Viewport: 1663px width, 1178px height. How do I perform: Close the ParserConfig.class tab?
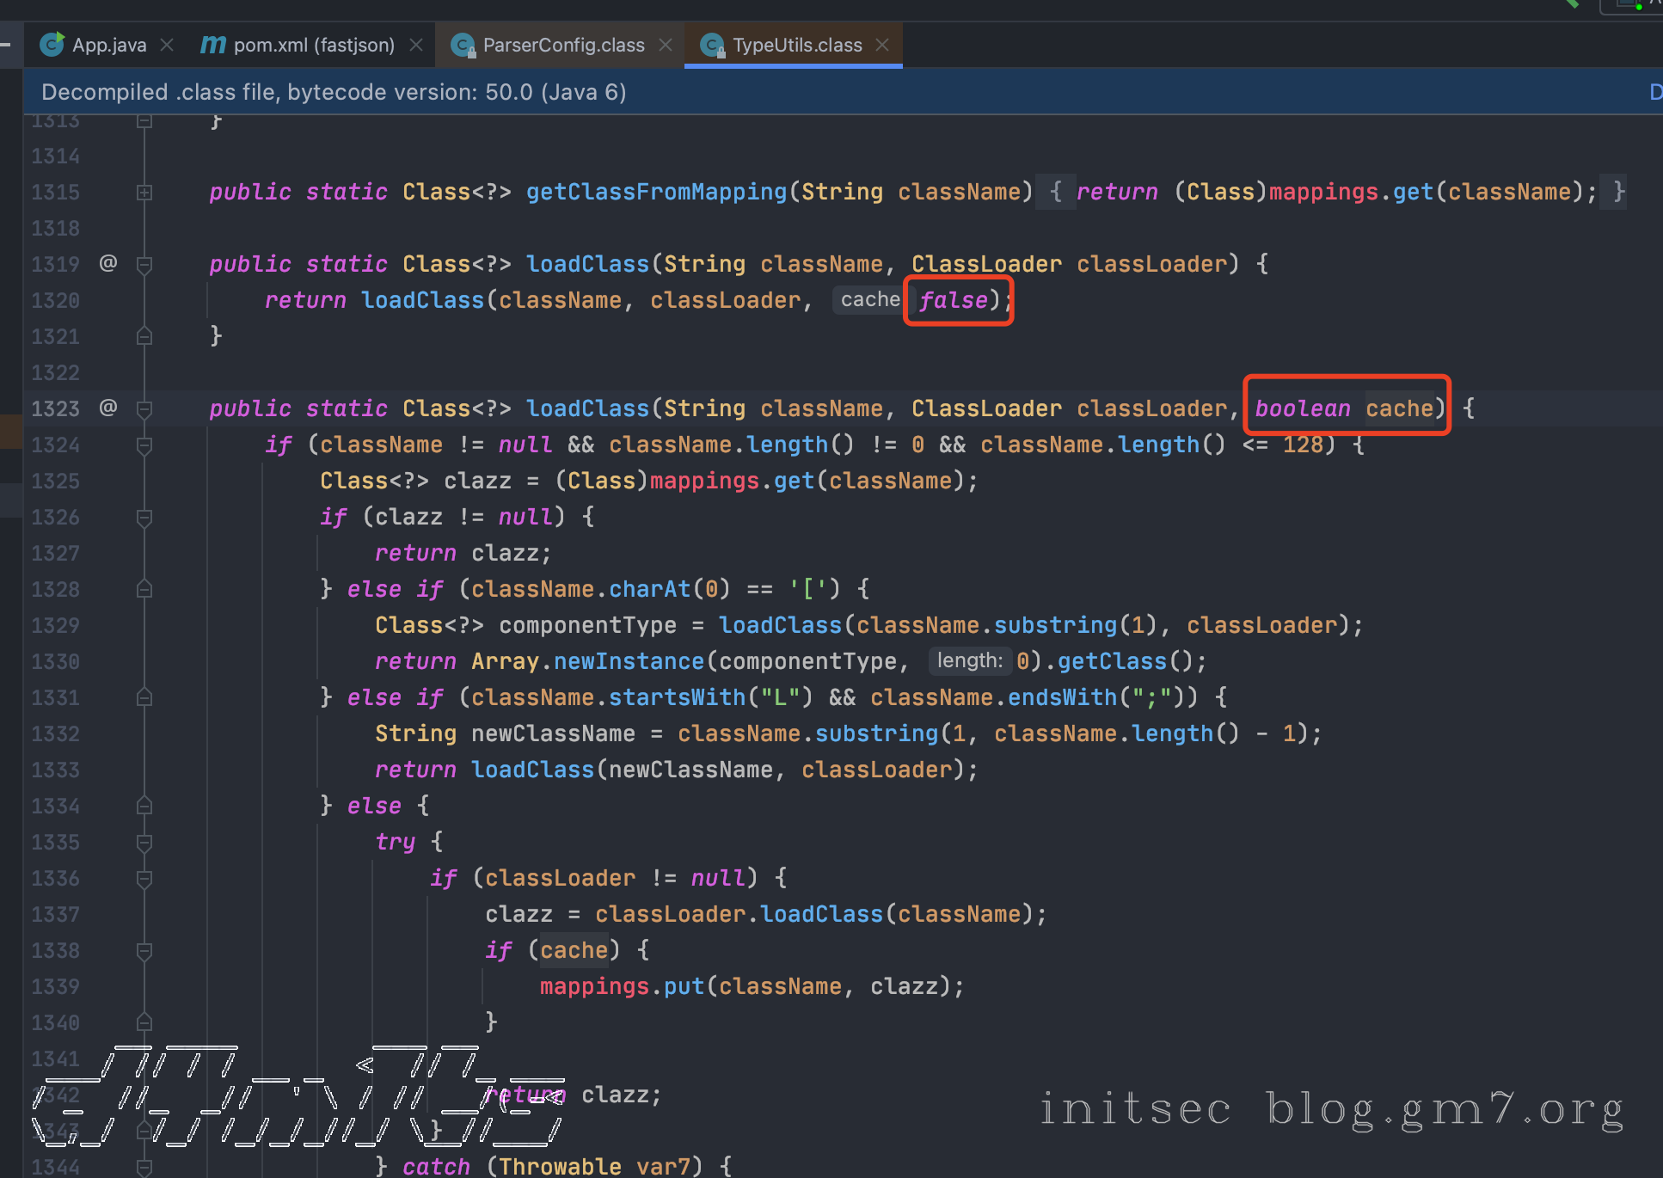click(x=666, y=45)
